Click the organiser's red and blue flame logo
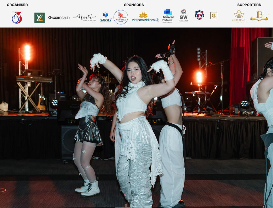Viewport: 273px width, 208px height. [x=17, y=18]
